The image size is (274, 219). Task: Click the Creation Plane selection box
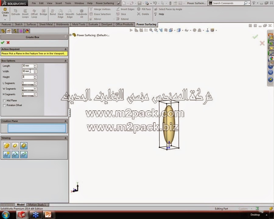pyautogui.click(x=37, y=128)
